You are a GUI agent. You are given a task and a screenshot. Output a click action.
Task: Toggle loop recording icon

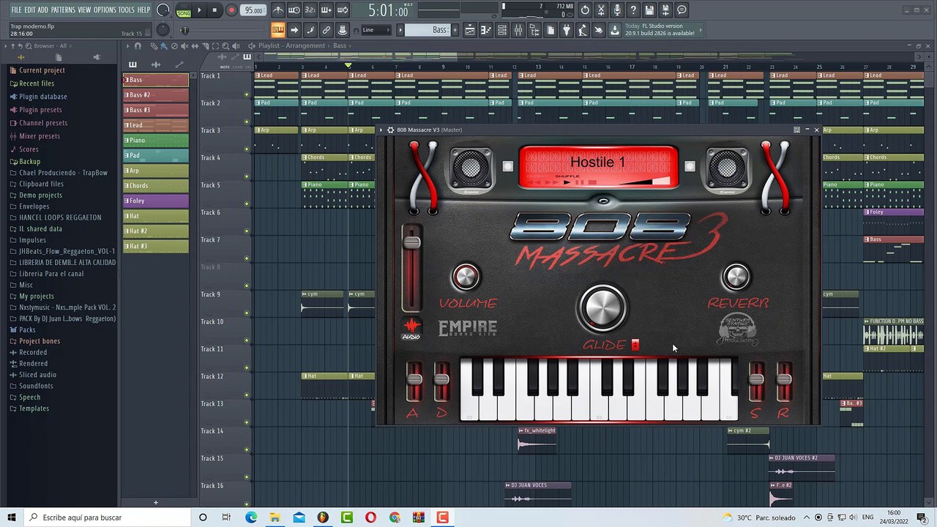(x=343, y=10)
